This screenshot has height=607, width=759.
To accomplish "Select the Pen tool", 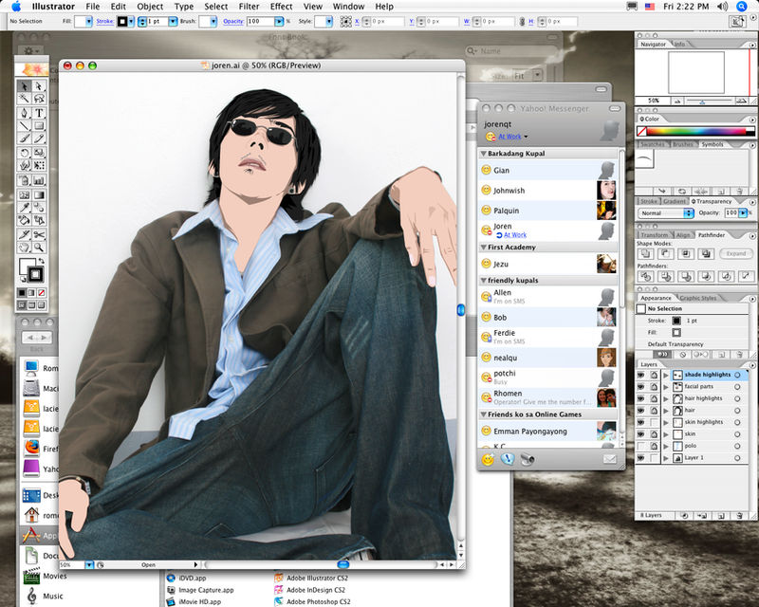I will pyautogui.click(x=25, y=113).
